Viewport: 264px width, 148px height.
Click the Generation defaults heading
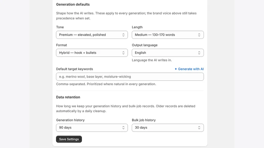(73, 5)
